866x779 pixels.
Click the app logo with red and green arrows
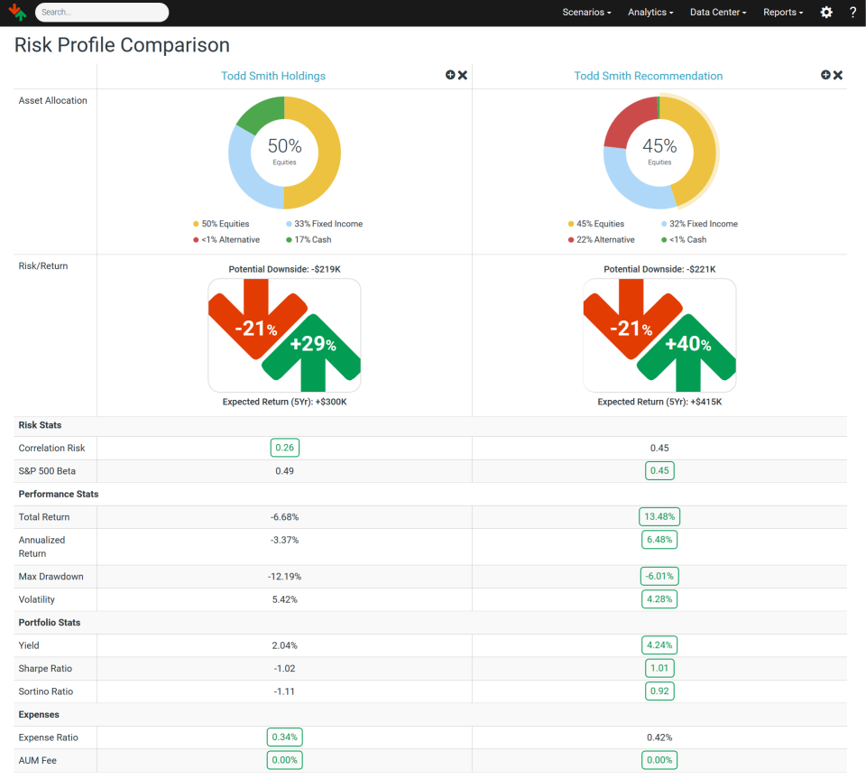[17, 13]
